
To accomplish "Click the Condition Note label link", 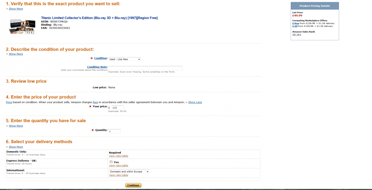I will coord(97,67).
